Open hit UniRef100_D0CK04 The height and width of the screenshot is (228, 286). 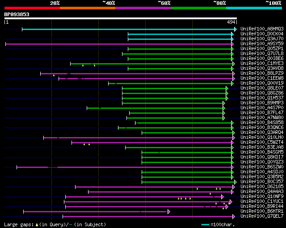click(262, 34)
